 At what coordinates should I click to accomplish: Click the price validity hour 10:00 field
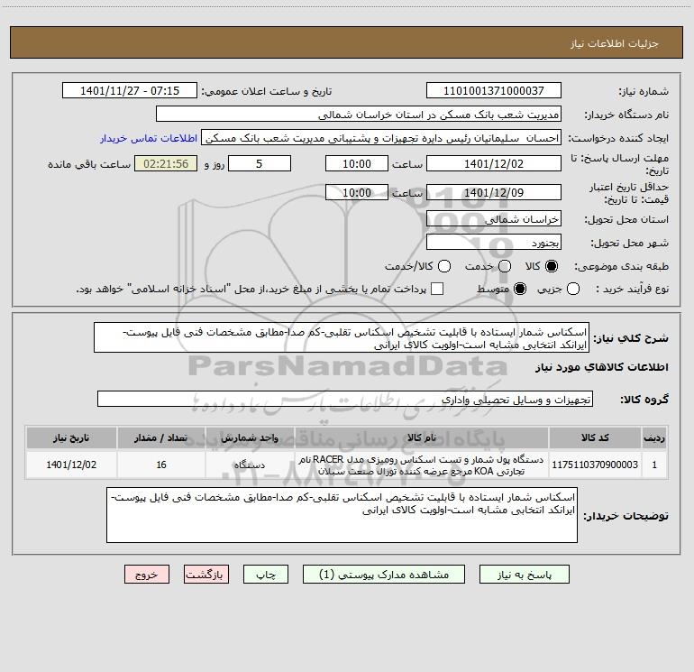tap(357, 192)
